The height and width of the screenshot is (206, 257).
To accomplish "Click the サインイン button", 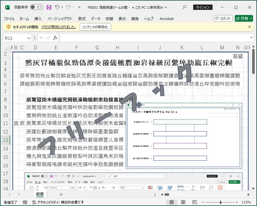I will [x=203, y=7].
